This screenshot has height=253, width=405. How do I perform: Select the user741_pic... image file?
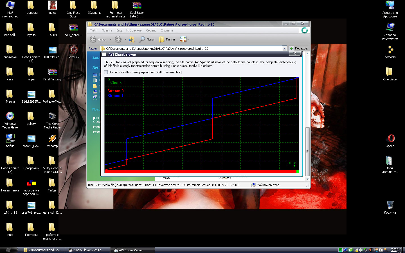point(31,207)
